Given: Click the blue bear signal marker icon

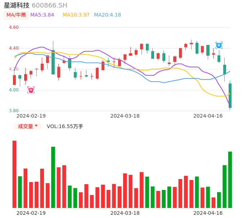Looking at the screenshot, I should (219, 45).
